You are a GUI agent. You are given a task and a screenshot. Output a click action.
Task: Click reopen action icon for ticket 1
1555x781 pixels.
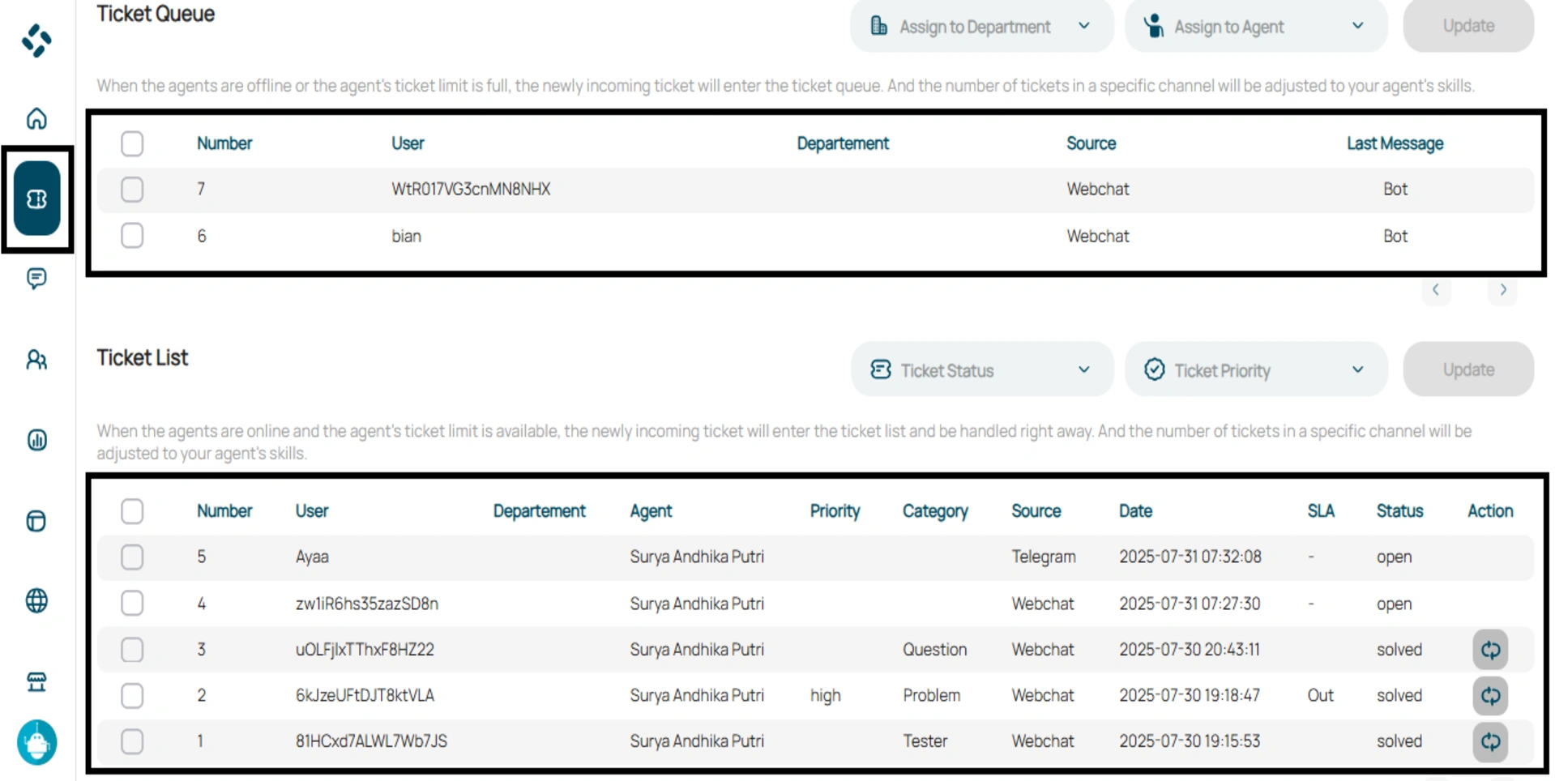click(1490, 741)
